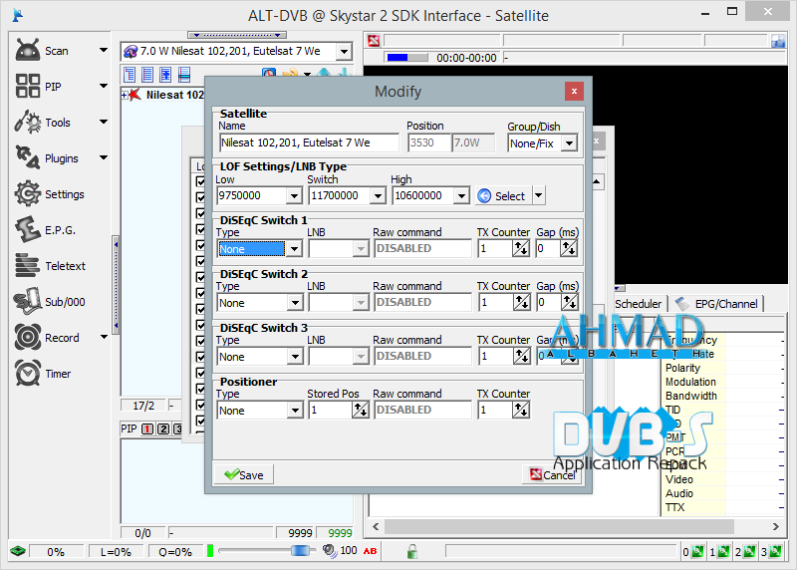Open the arrow next to Select button

coord(539,195)
